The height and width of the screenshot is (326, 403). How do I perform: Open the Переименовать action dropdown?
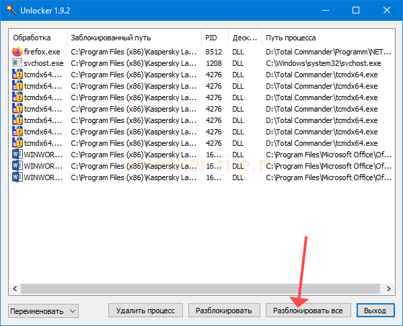pyautogui.click(x=43, y=311)
